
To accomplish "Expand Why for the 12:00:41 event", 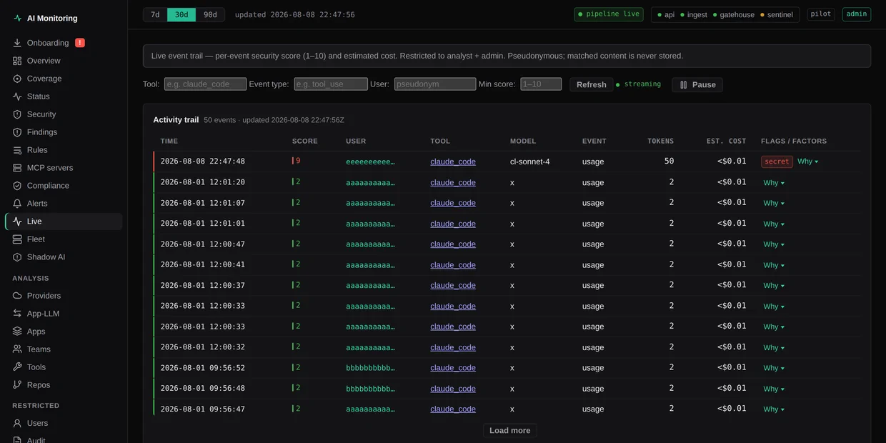I will coord(774,265).
